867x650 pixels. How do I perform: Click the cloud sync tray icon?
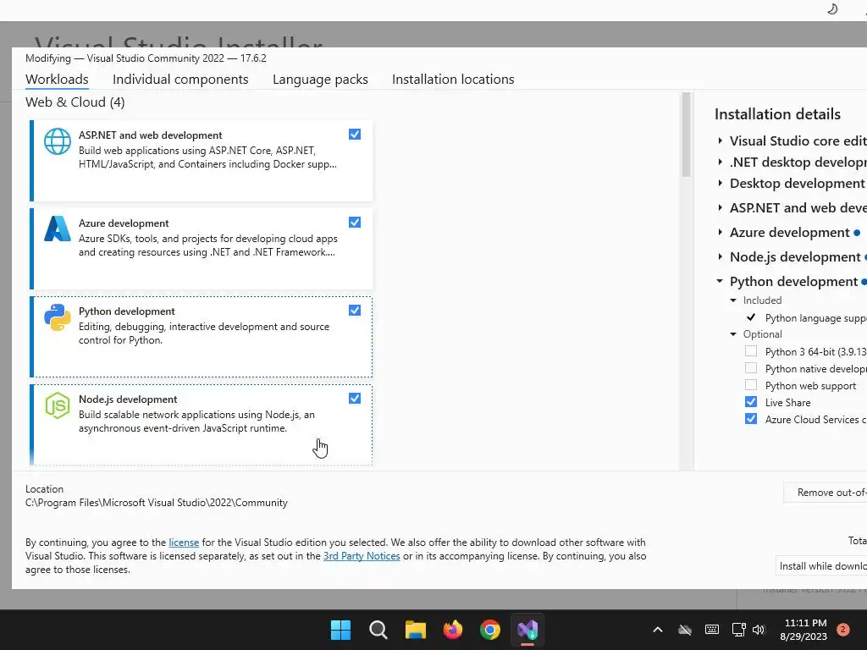pyautogui.click(x=685, y=630)
